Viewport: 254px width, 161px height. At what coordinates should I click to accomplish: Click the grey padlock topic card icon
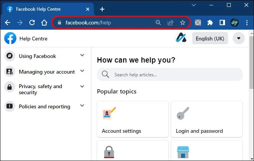[x=109, y=152]
